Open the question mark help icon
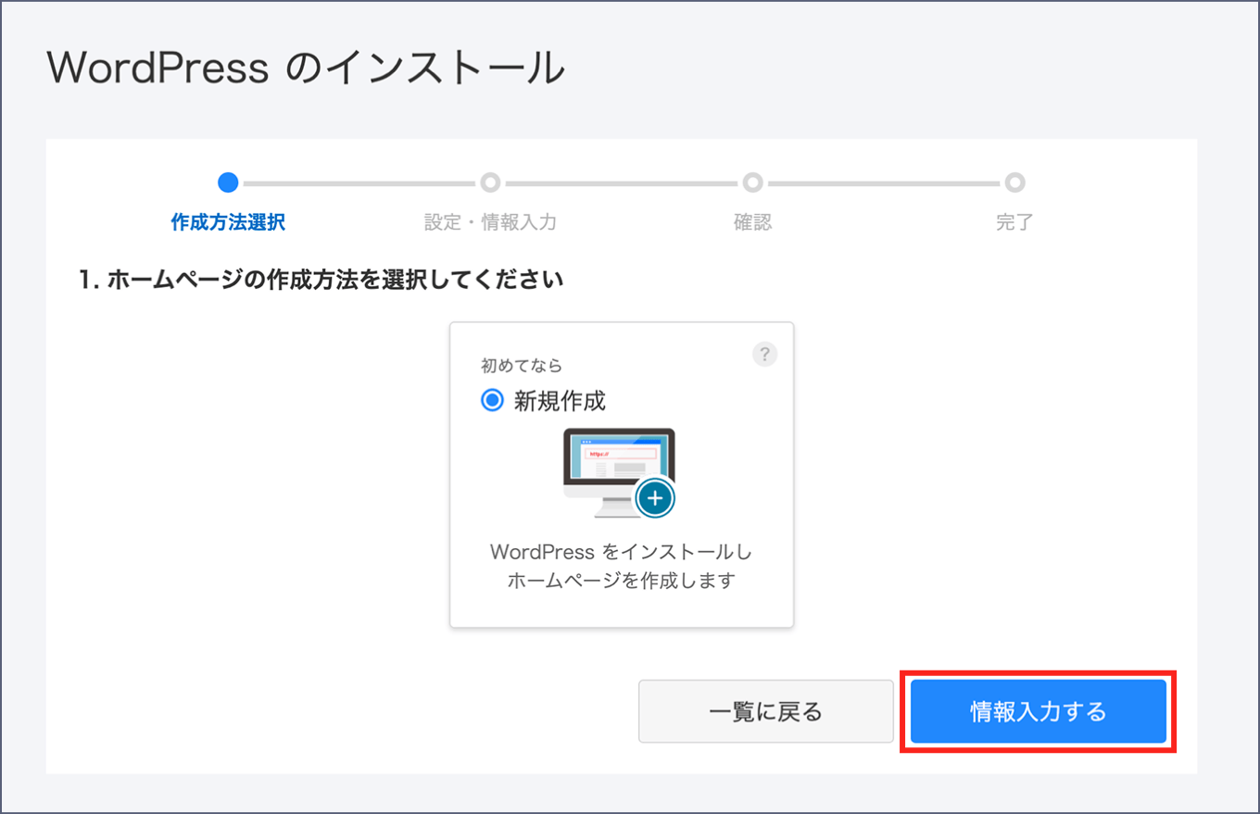This screenshot has height=814, width=1260. click(x=764, y=354)
